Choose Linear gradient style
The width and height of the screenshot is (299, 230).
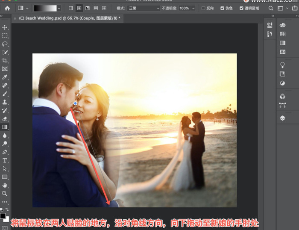tap(71, 8)
